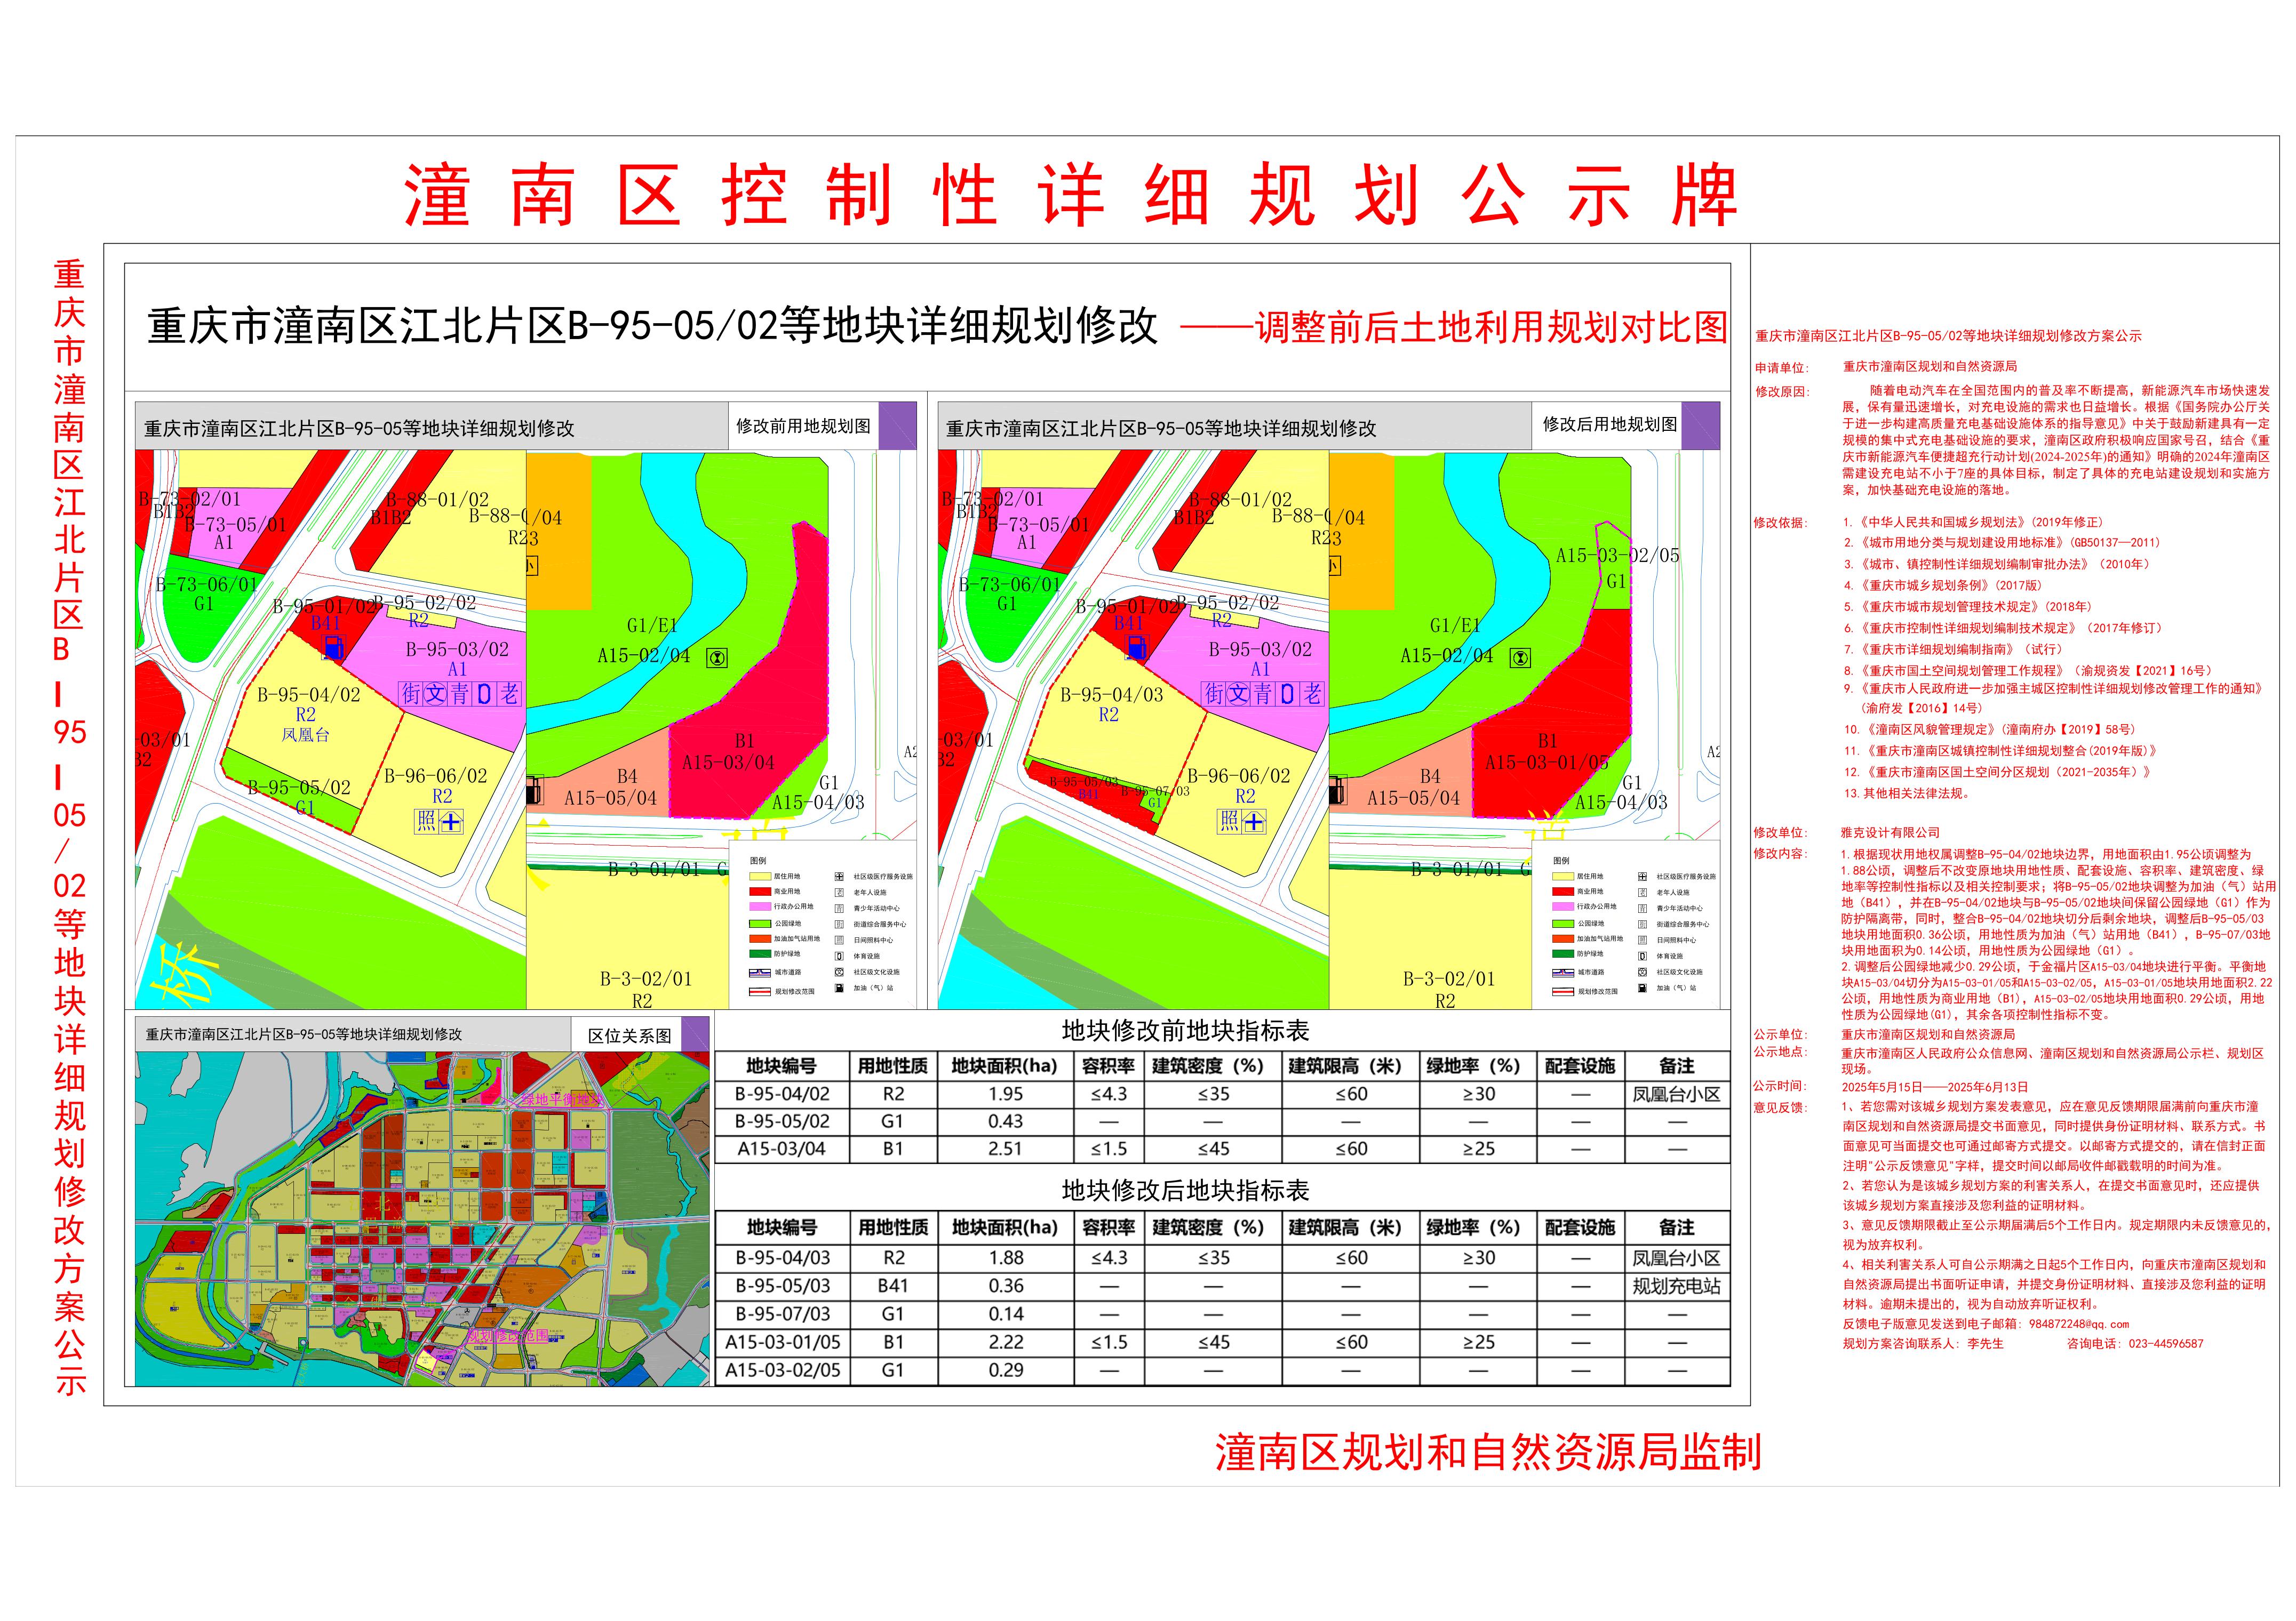2296x1621 pixels.
Task: Click the gas station icon in after-map legend
Action: (1642, 989)
